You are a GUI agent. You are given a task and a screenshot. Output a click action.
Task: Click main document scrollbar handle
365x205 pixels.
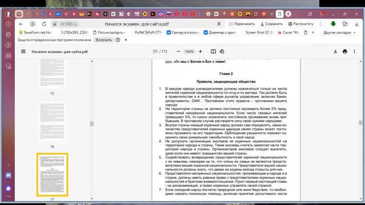(x=360, y=123)
